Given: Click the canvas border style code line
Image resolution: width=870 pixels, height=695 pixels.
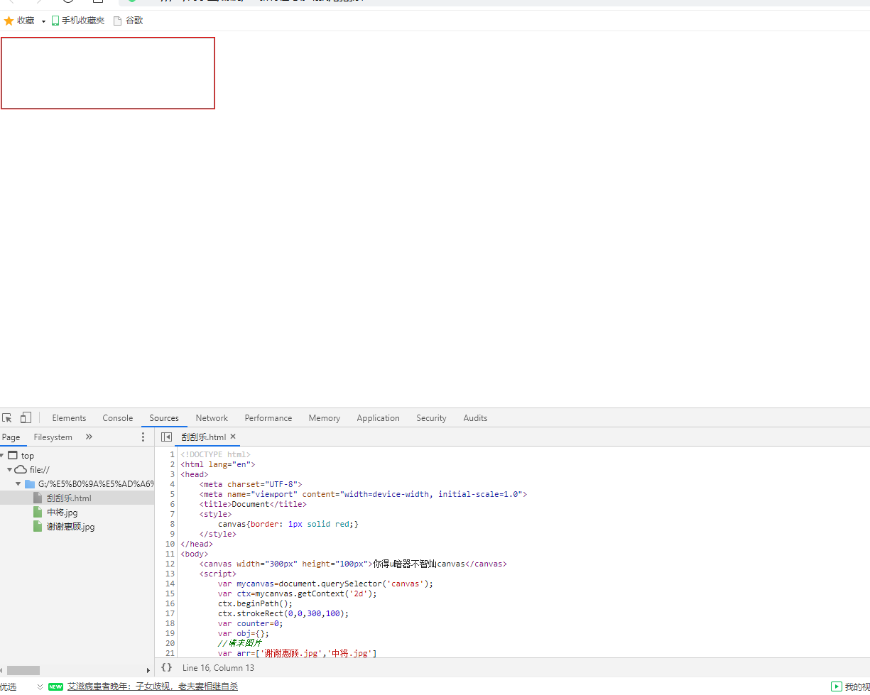Looking at the screenshot, I should click(288, 524).
